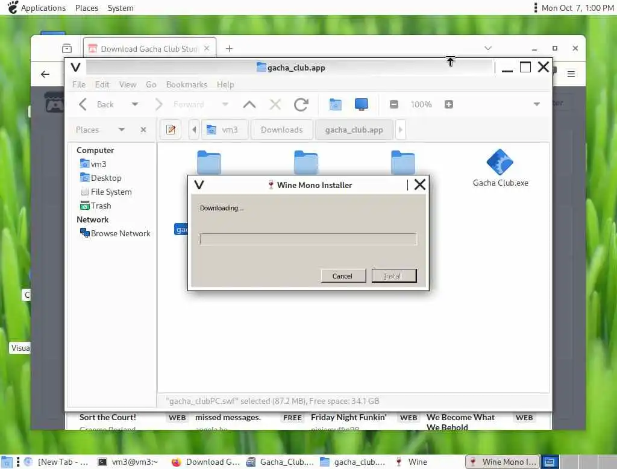
Task: Go up to parent folder
Action: (x=249, y=104)
